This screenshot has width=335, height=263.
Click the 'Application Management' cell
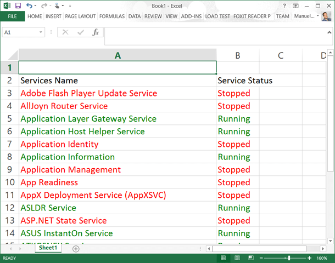[x=118, y=170]
